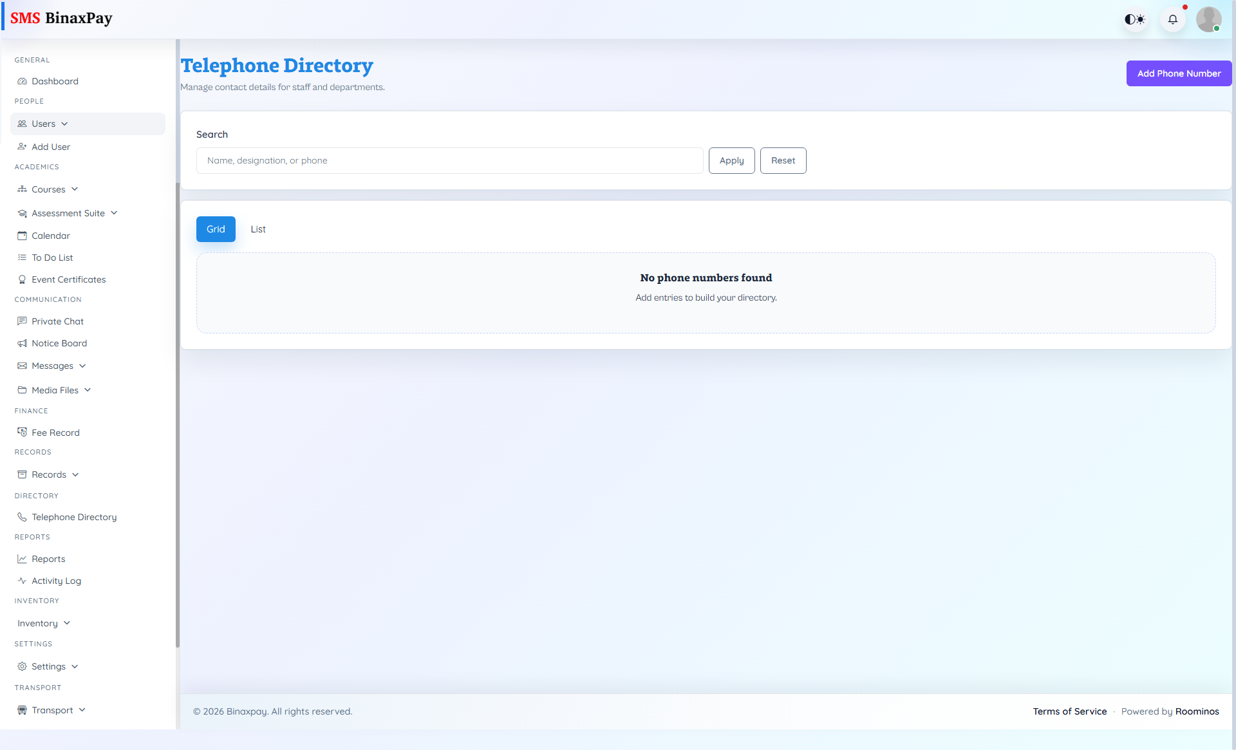Click the Telephone Directory phone icon
This screenshot has height=750, width=1236.
(x=22, y=517)
